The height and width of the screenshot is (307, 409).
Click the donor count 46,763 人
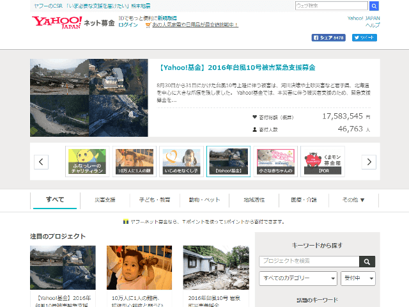click(353, 129)
